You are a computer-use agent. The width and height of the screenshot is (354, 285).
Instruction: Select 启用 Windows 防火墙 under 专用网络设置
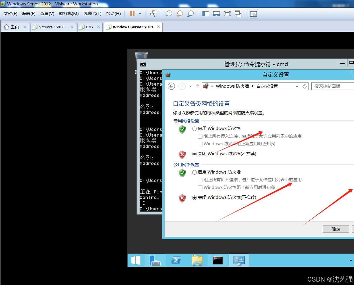194,129
